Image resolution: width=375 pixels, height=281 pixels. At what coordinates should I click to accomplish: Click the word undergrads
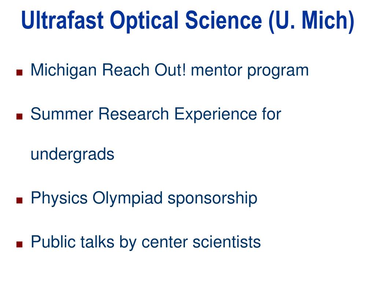[73, 155]
